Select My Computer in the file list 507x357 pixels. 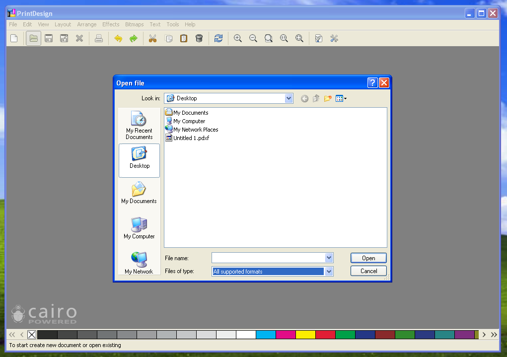(x=185, y=121)
